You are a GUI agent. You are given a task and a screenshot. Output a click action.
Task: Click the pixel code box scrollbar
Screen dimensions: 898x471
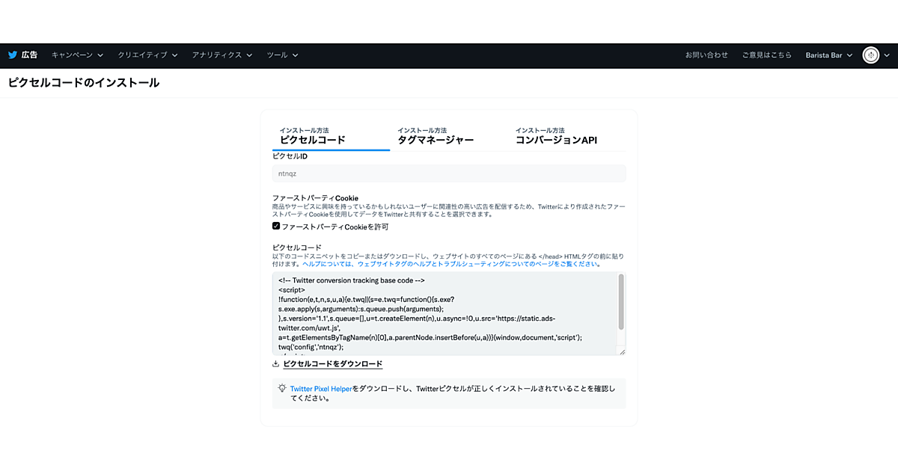621,302
